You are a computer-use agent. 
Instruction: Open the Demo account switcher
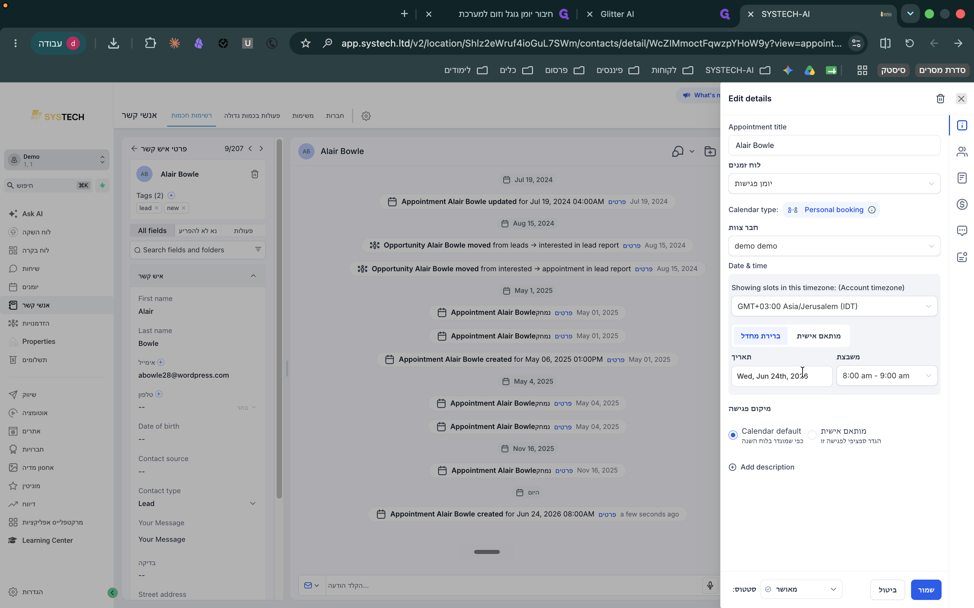pos(57,160)
